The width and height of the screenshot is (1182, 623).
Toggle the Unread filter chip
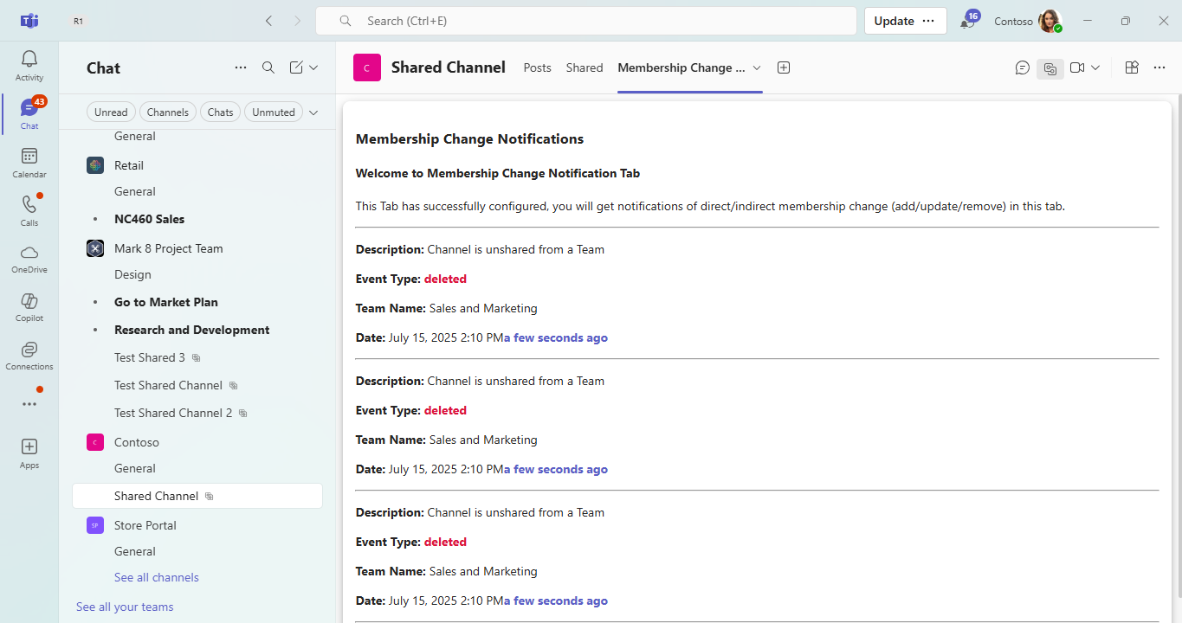pos(111,112)
